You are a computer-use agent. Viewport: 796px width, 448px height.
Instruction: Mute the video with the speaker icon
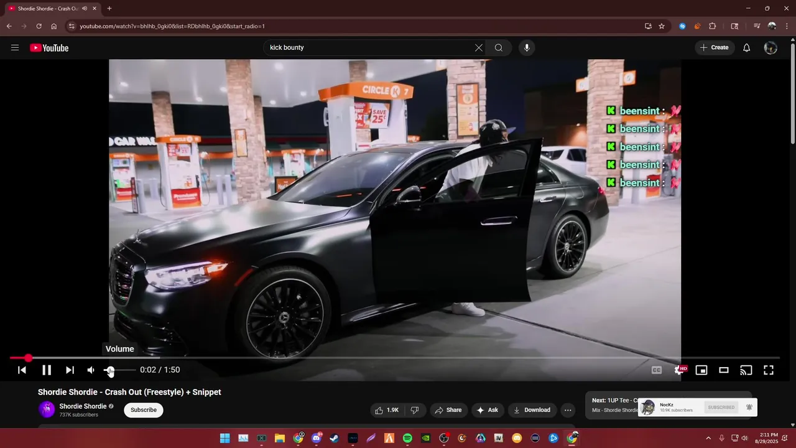point(91,370)
